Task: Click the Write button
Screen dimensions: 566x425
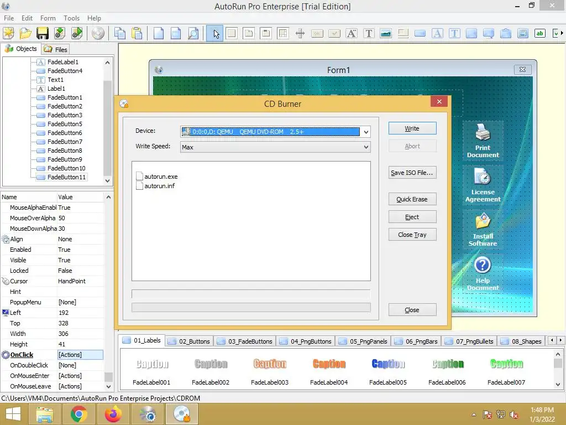Action: [x=412, y=128]
